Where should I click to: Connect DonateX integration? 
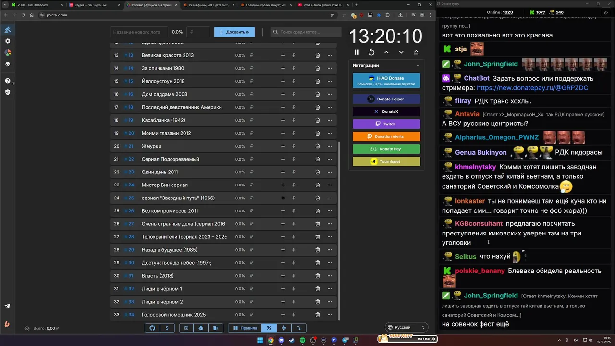(x=386, y=111)
